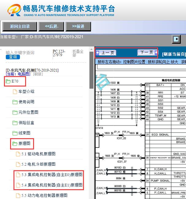Image resolution: width=186 pixels, height=199 pixels.
Task: Click the scroll-up arrow of the tree panel
Action: (91, 49)
